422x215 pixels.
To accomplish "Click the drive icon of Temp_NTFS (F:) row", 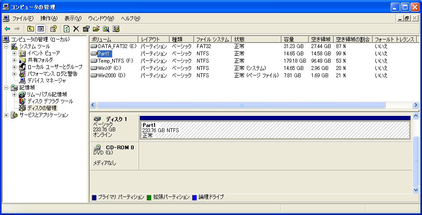I will 94,61.
